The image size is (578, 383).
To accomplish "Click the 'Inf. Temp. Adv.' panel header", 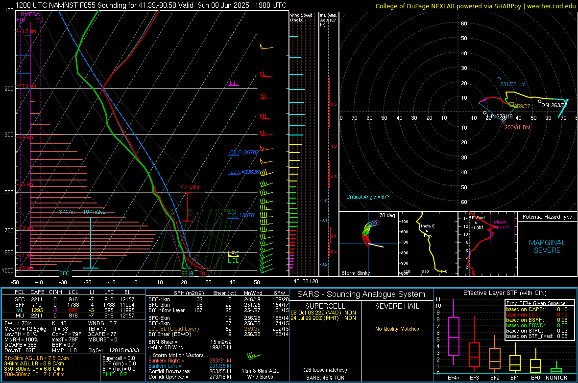I will pos(328,20).
